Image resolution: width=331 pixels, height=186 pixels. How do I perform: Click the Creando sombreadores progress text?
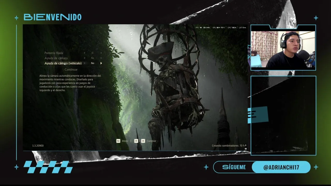coord(228,146)
